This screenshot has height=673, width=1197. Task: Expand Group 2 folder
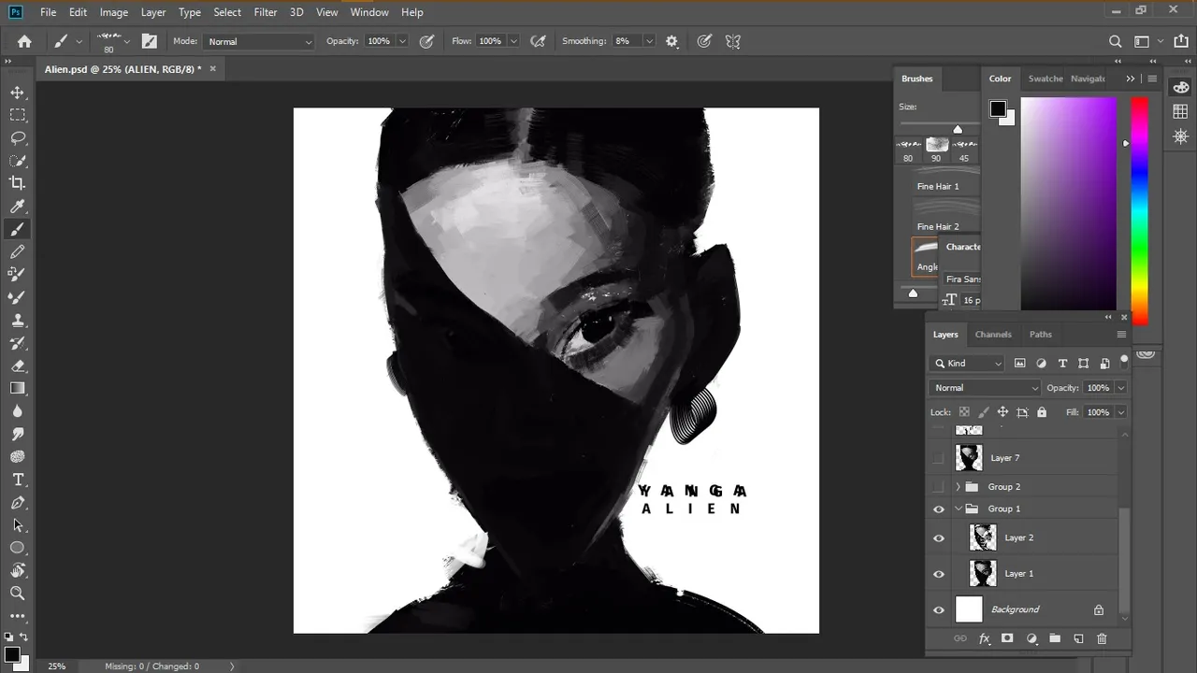click(958, 487)
